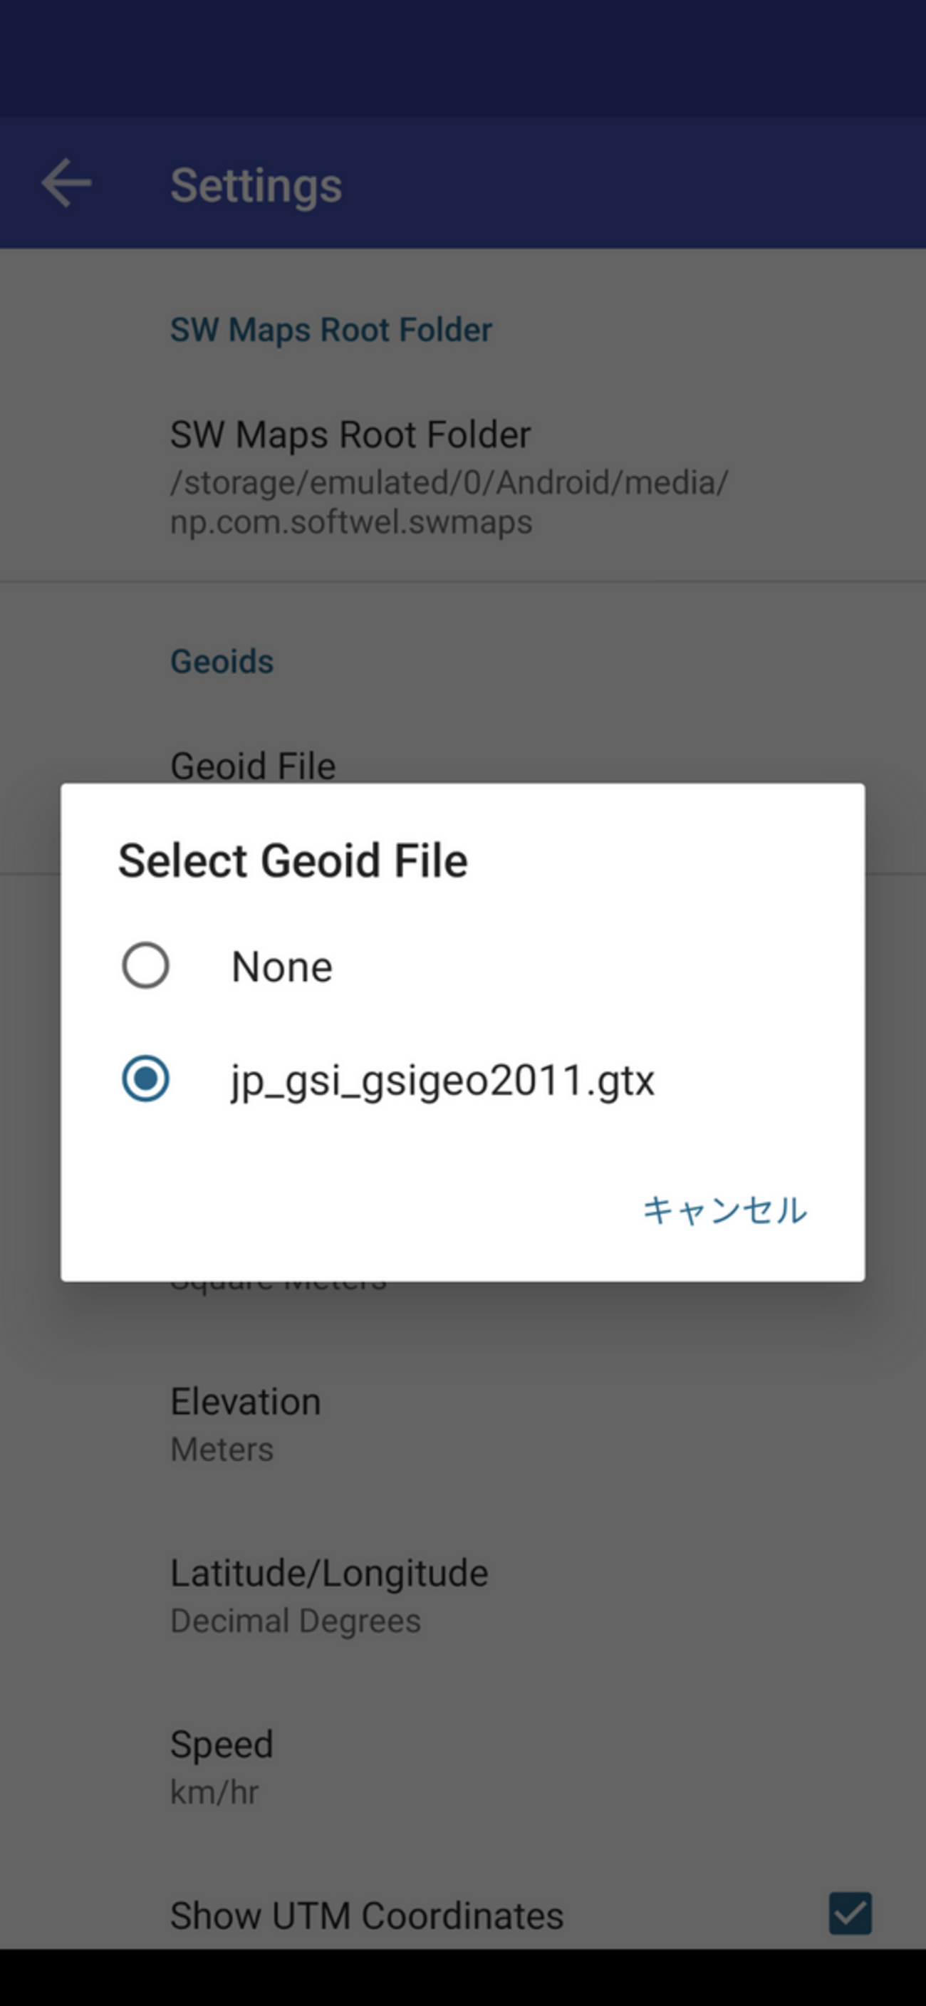
Task: Click the blue SW Maps Root Folder header
Action: pyautogui.click(x=331, y=331)
